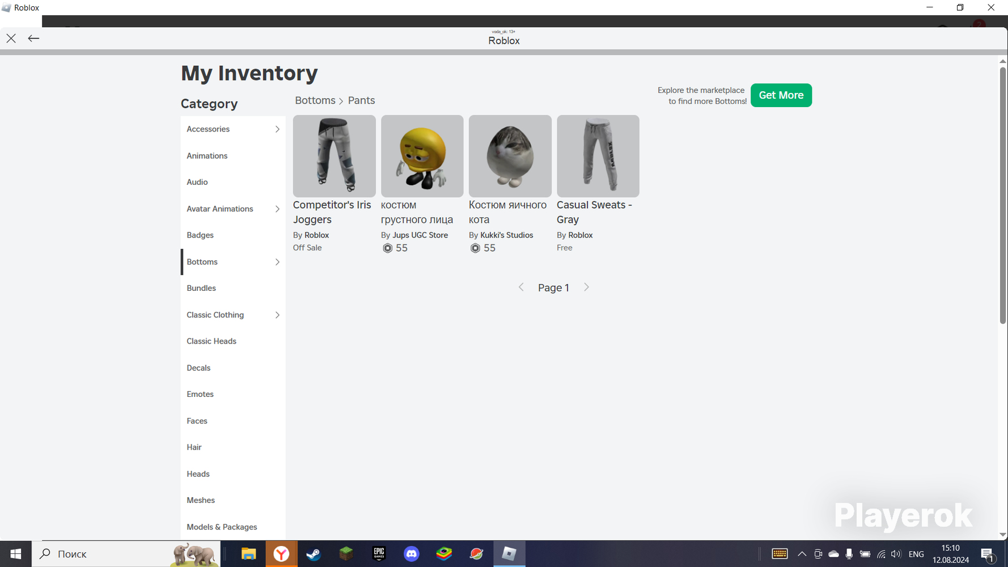This screenshot has width=1008, height=567.
Task: Go to the previous inventory page
Action: click(521, 287)
